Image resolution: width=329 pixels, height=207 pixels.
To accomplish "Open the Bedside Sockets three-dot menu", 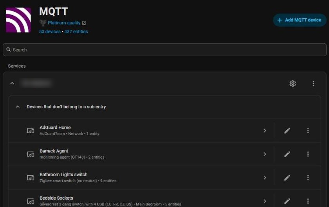I will [308, 201].
